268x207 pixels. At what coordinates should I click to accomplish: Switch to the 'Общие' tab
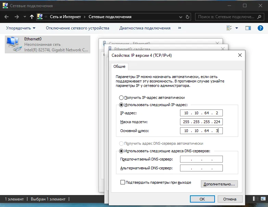pyautogui.click(x=119, y=66)
